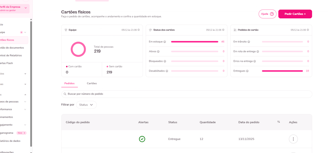Click the Pedir Cartões button

tap(295, 14)
